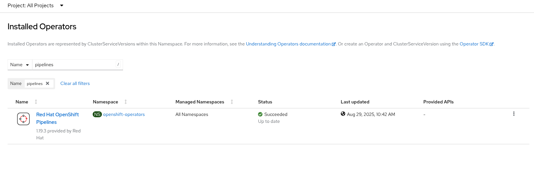Click Clear all filters
534x194 pixels.
[75, 84]
